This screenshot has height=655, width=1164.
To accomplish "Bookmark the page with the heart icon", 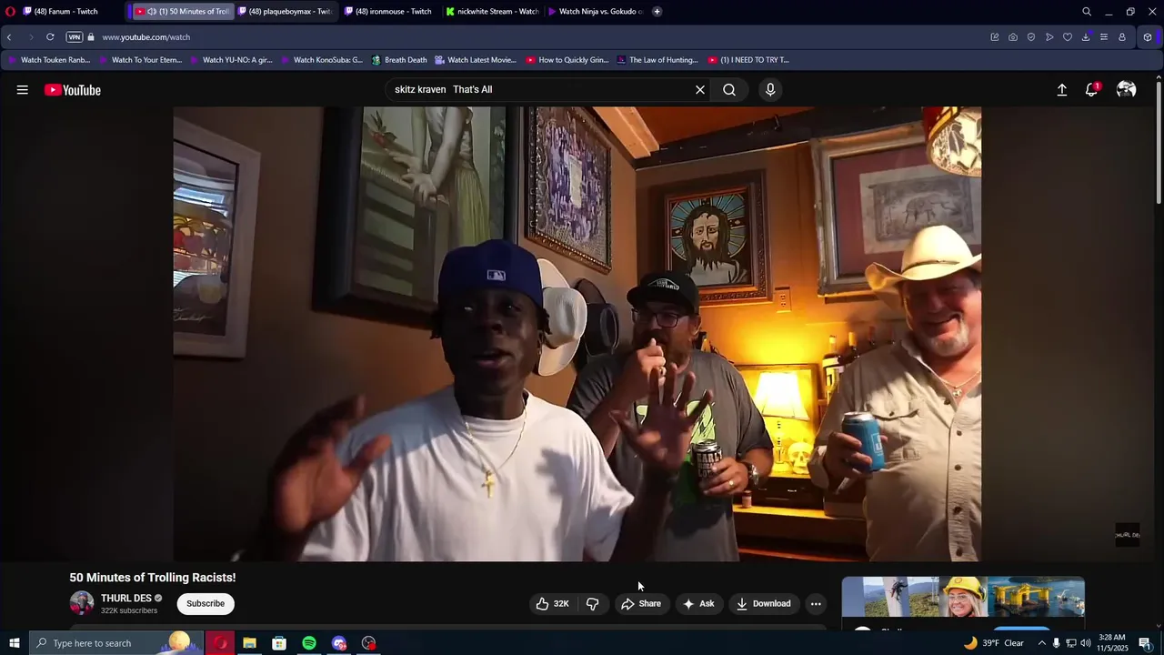I will 1068,37.
